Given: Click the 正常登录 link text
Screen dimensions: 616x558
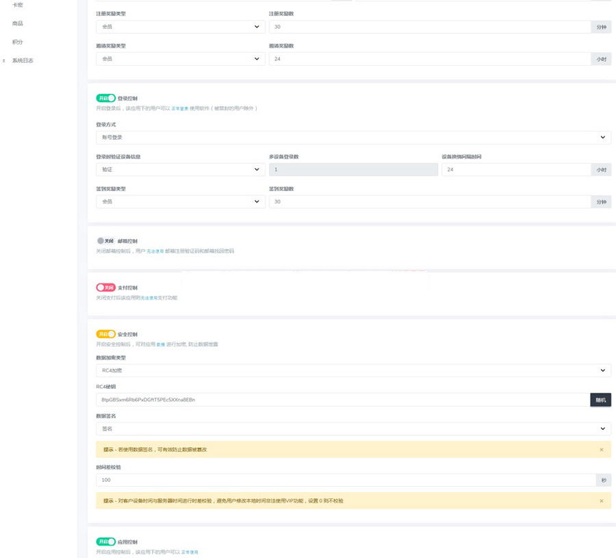Looking at the screenshot, I should click(179, 109).
